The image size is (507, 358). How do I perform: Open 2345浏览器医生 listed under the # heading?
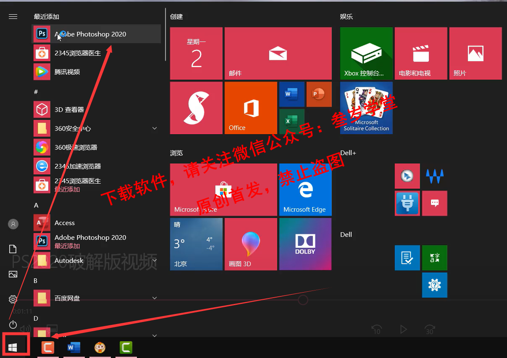coord(96,184)
